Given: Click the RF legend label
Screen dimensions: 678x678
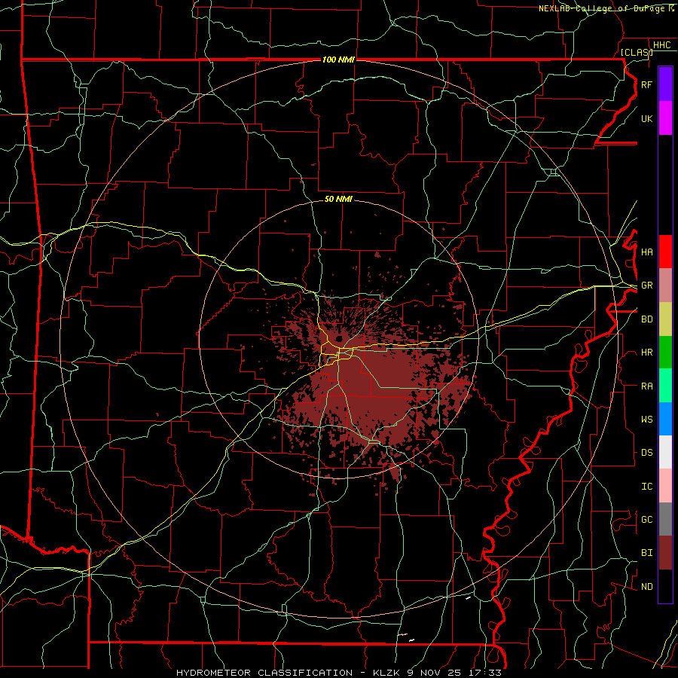Looking at the screenshot, I should [646, 84].
